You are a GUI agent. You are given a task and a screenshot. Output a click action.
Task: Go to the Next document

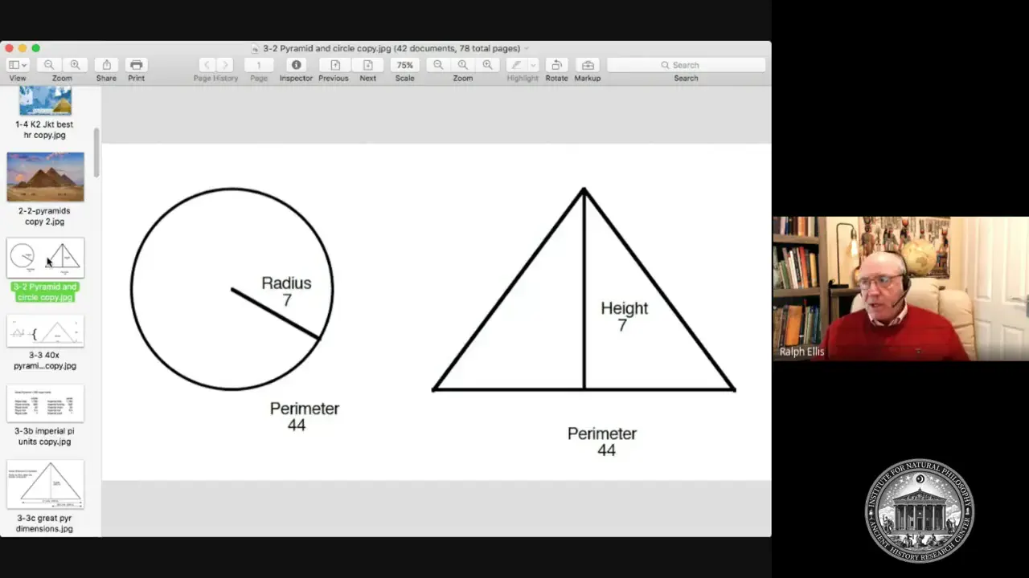pos(367,65)
